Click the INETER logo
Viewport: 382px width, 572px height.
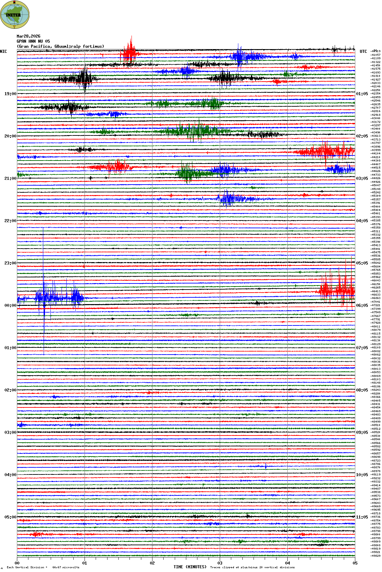point(15,15)
